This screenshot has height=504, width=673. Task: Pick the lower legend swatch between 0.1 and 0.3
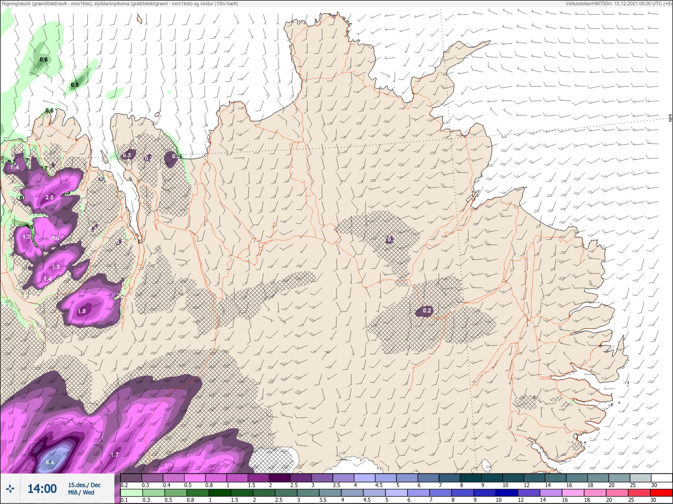tap(131, 493)
